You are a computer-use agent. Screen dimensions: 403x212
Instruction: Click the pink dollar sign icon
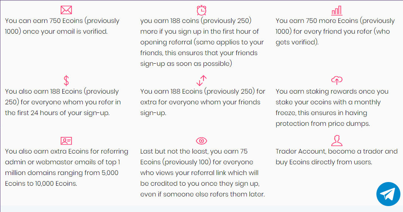pyautogui.click(x=66, y=81)
